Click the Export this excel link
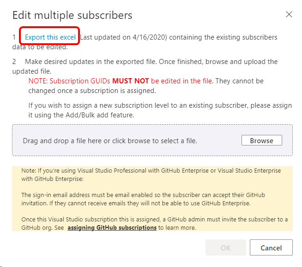 50,37
